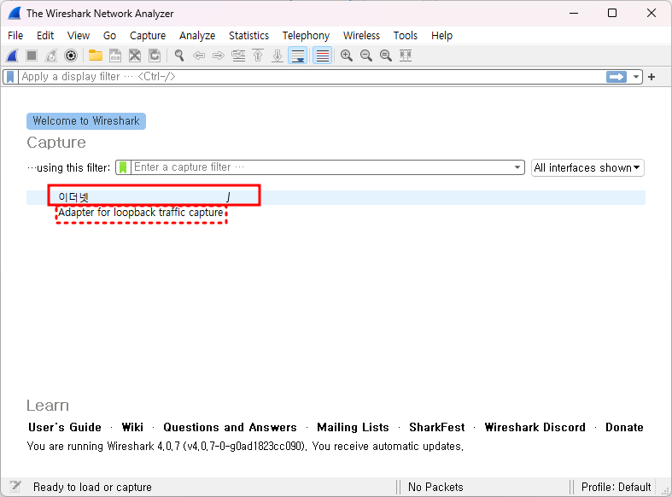
Task: Go to previous packet left arrow
Action: 199,56
